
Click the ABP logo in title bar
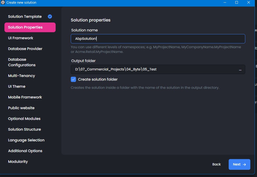tap(3, 3)
